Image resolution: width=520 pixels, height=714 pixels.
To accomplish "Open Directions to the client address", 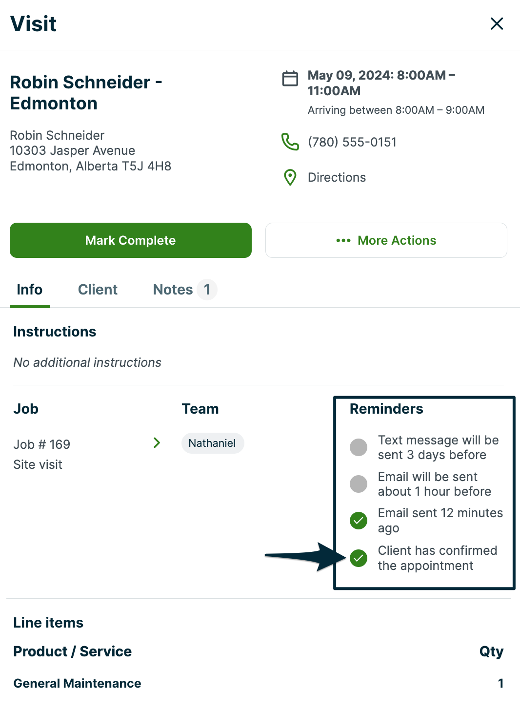I will tap(337, 177).
